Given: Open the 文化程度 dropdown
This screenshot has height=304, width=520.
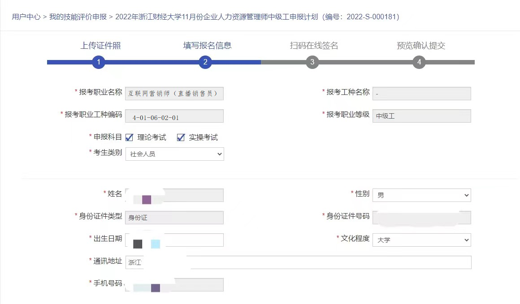Looking at the screenshot, I should pos(421,240).
